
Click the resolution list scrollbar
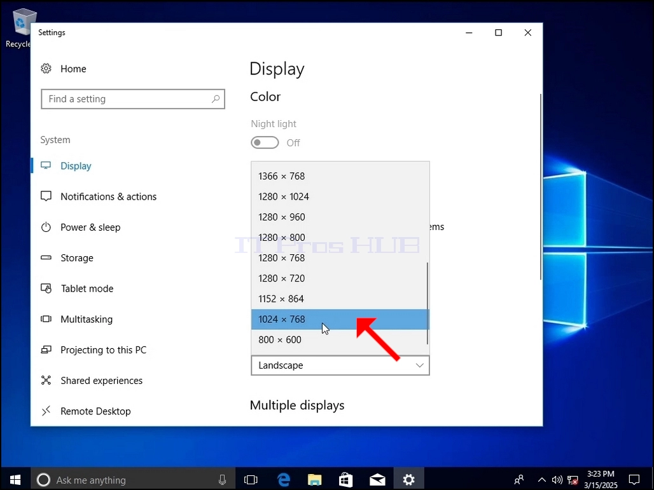click(428, 303)
